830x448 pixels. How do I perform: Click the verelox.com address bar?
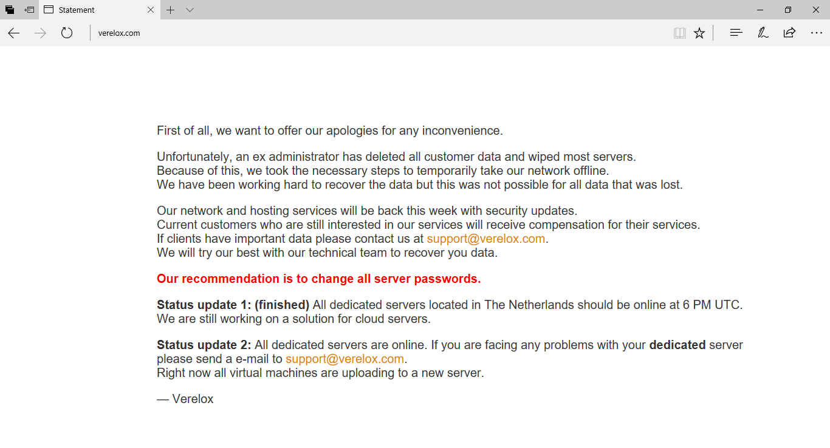(365, 33)
